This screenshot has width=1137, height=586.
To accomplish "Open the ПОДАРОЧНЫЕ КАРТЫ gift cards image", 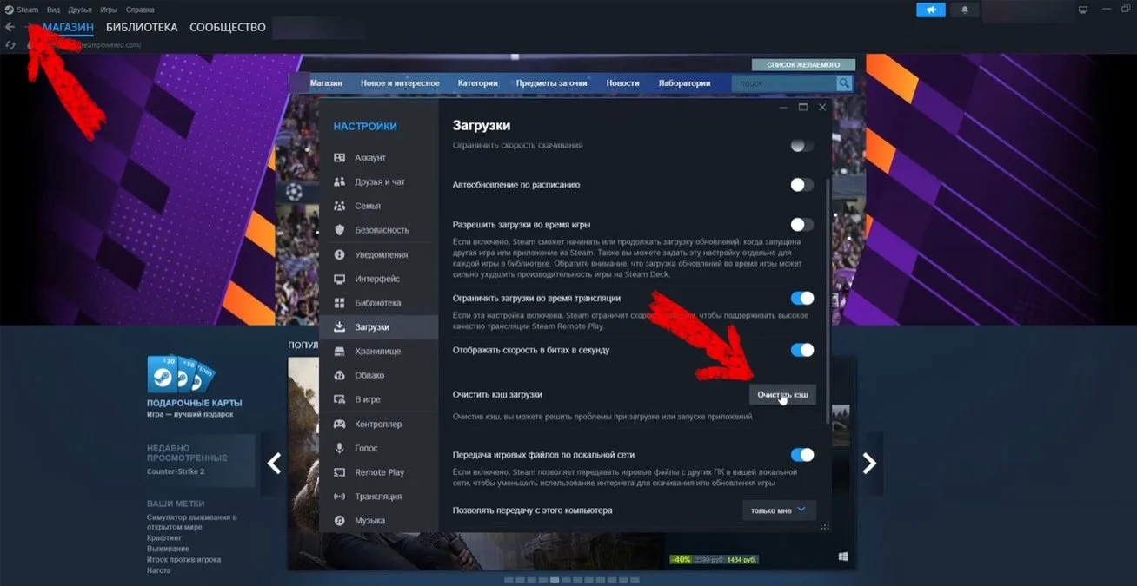I will click(182, 373).
